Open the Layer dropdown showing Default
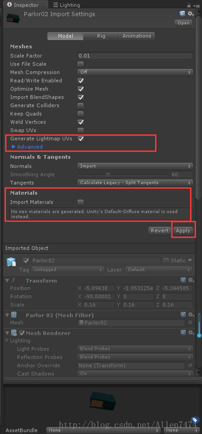The width and height of the screenshot is (202, 434). pos(159,270)
